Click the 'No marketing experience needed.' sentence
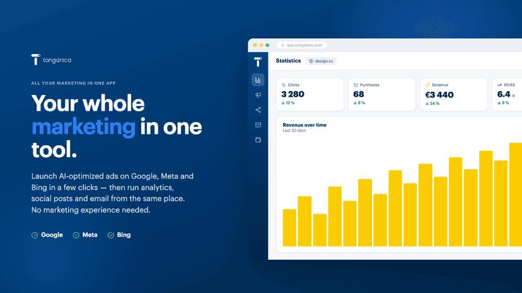 tap(91, 210)
